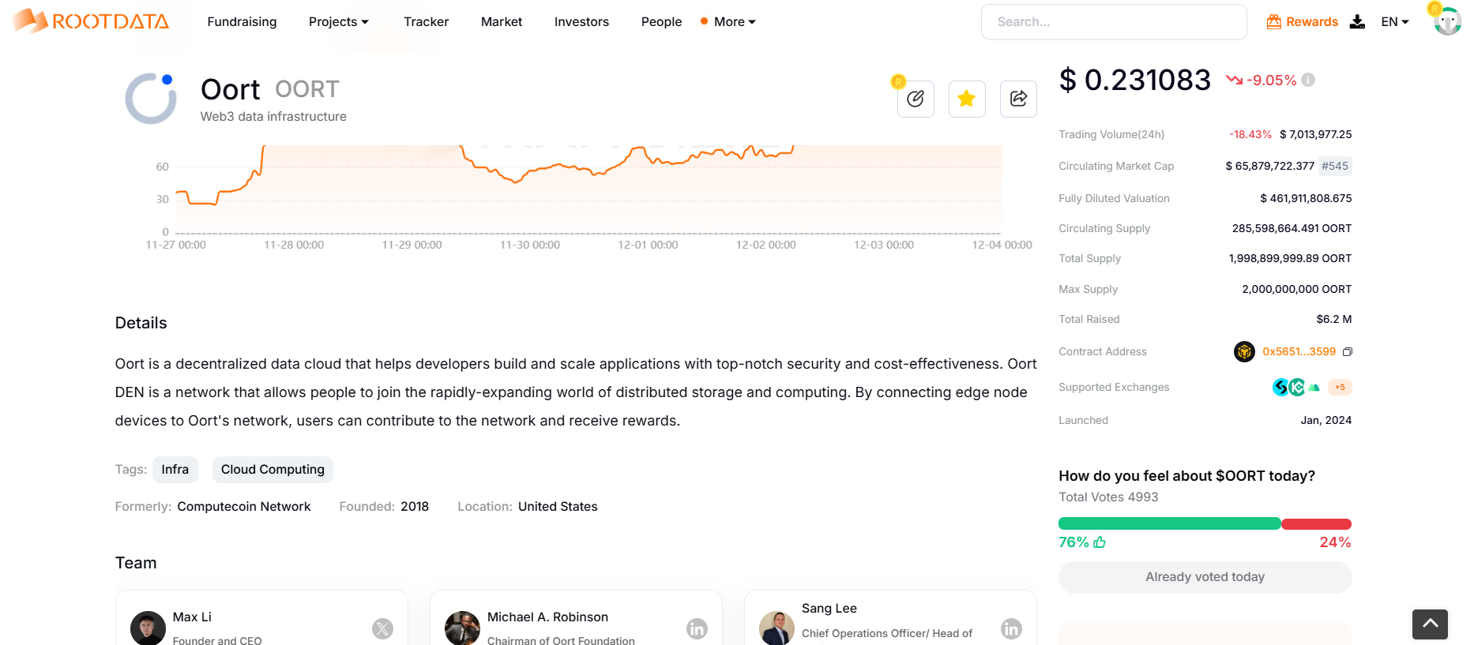Click the -18.43% volume change
Viewport: 1474px width, 645px height.
1250,134
